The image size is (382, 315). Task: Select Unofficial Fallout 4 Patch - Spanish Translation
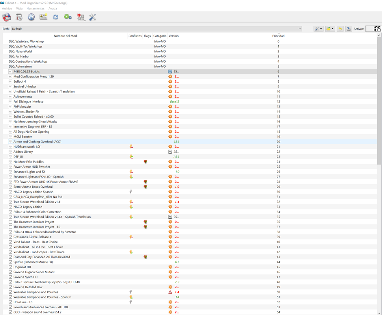tap(190, 91)
